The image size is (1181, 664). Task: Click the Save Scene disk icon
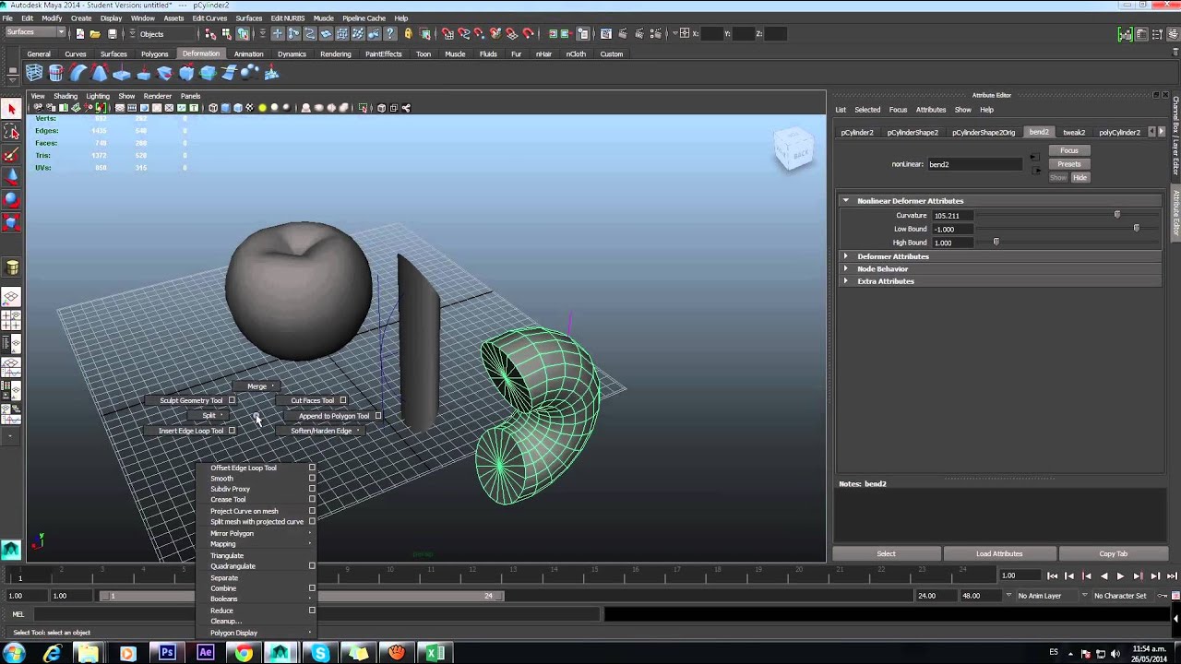click(112, 34)
